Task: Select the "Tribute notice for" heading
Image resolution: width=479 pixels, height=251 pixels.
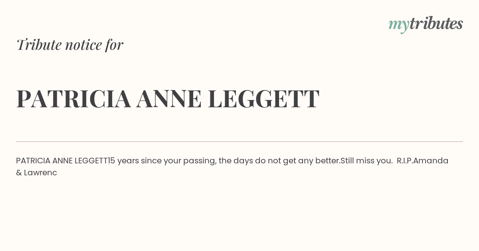Action: 70,45
